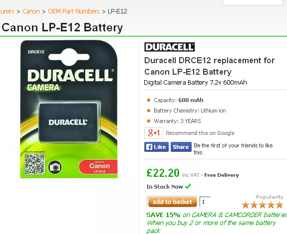
Task: Click the Duracell brand logo
Action: tap(170, 47)
